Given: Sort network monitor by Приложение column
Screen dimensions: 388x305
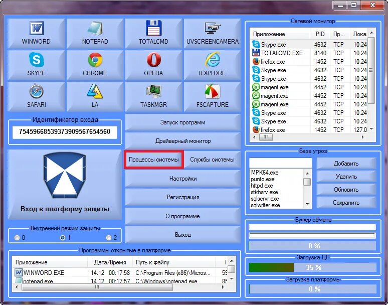Looking at the screenshot, I should 280,34.
